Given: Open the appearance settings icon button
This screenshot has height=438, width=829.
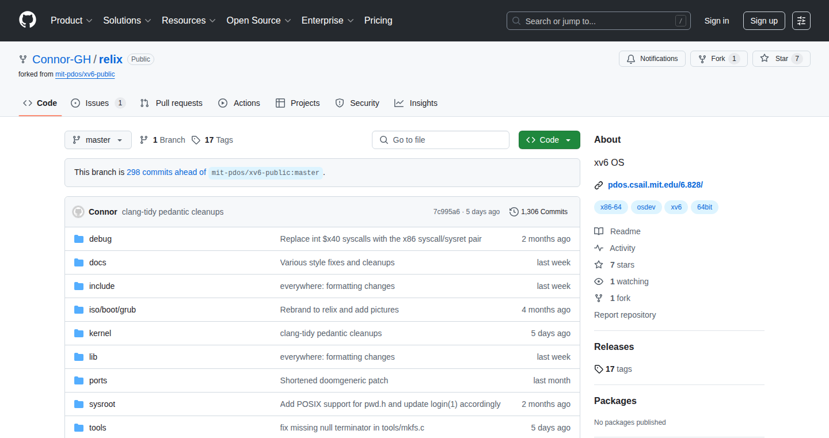Looking at the screenshot, I should point(801,21).
